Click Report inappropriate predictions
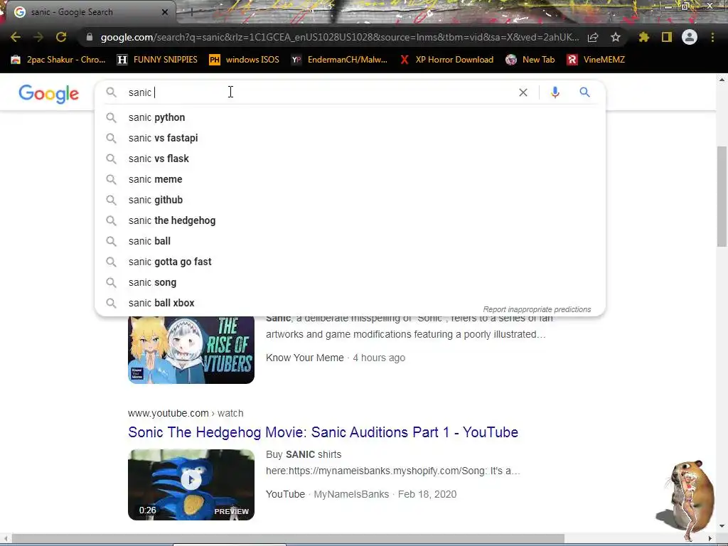This screenshot has height=546, width=728. 537,309
